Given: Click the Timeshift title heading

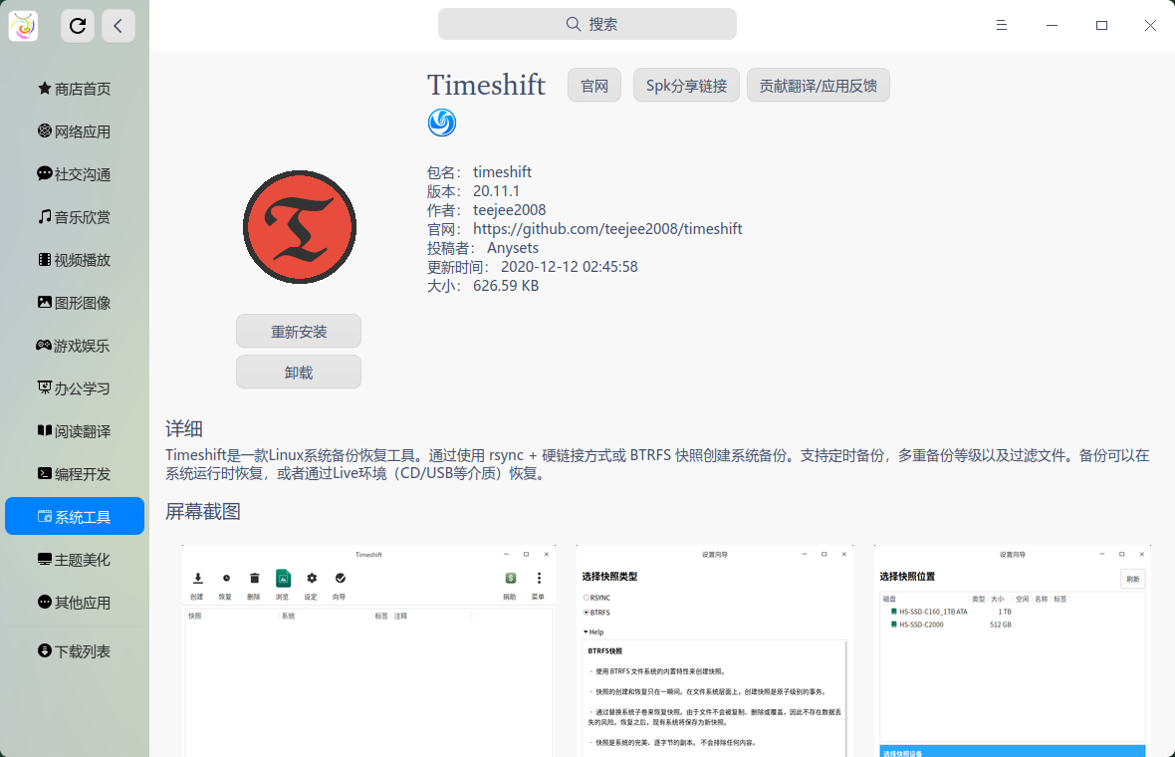Looking at the screenshot, I should coord(486,85).
